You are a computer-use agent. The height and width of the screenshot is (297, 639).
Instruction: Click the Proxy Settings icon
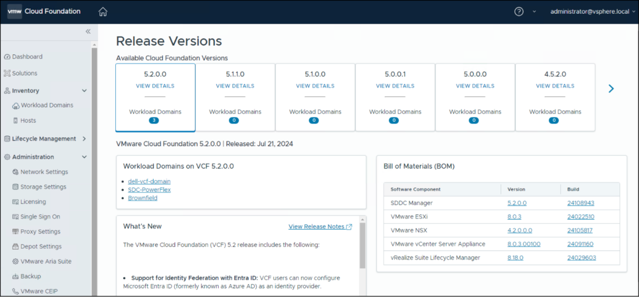tap(15, 232)
